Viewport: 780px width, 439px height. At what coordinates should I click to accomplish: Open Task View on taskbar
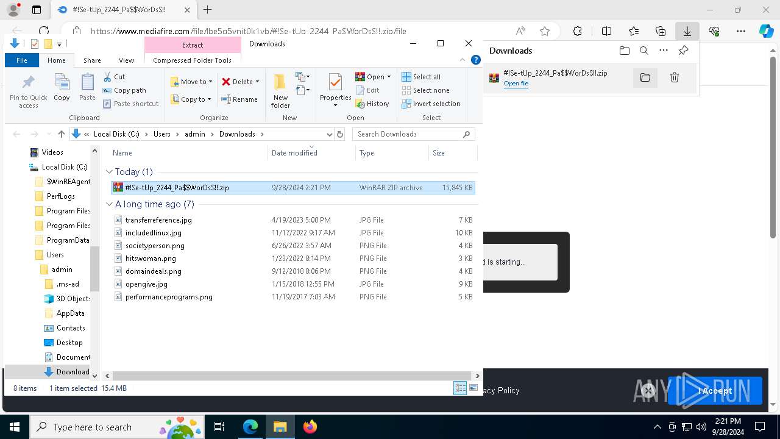click(219, 427)
